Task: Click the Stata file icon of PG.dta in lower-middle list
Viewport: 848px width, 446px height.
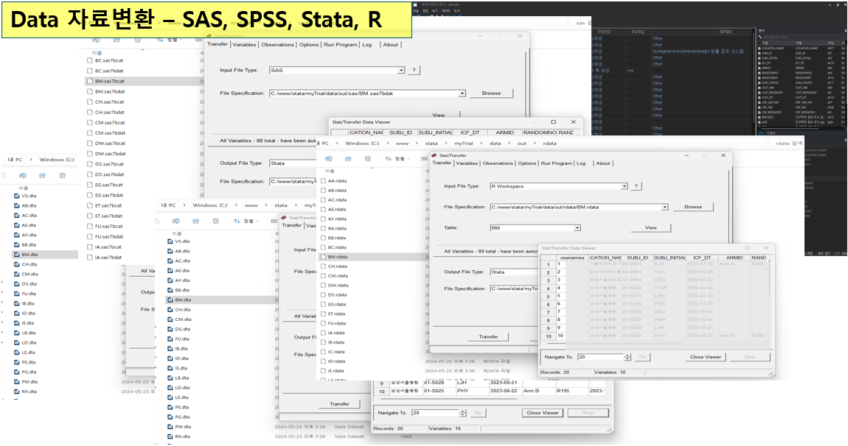Action: coord(170,417)
